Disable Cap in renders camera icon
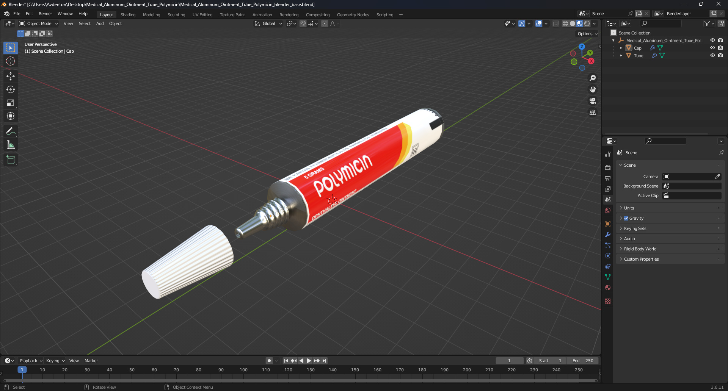 tap(720, 48)
